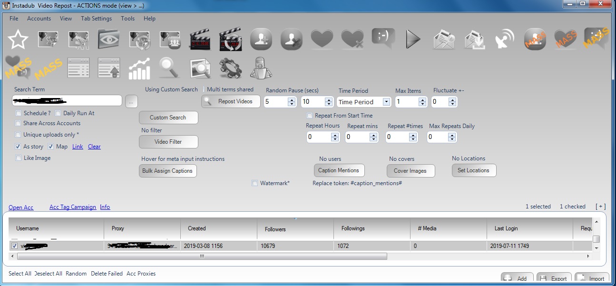Select the MASS follow user icon
The image size is (616, 286).
coord(535,39)
